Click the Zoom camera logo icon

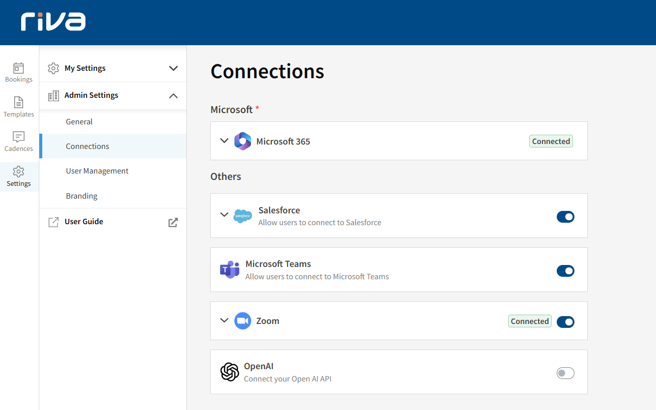point(243,321)
